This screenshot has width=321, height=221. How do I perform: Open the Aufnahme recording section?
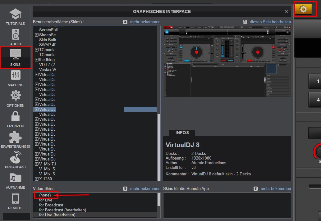[16, 181]
